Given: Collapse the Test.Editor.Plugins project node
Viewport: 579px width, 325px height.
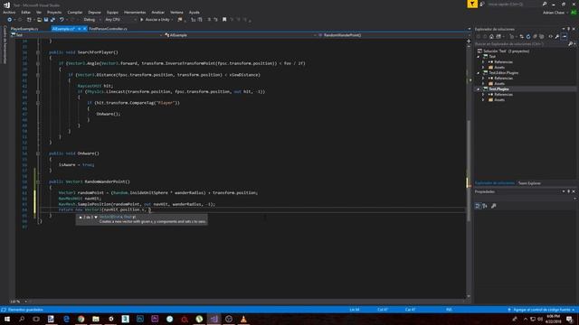Looking at the screenshot, I should point(479,73).
